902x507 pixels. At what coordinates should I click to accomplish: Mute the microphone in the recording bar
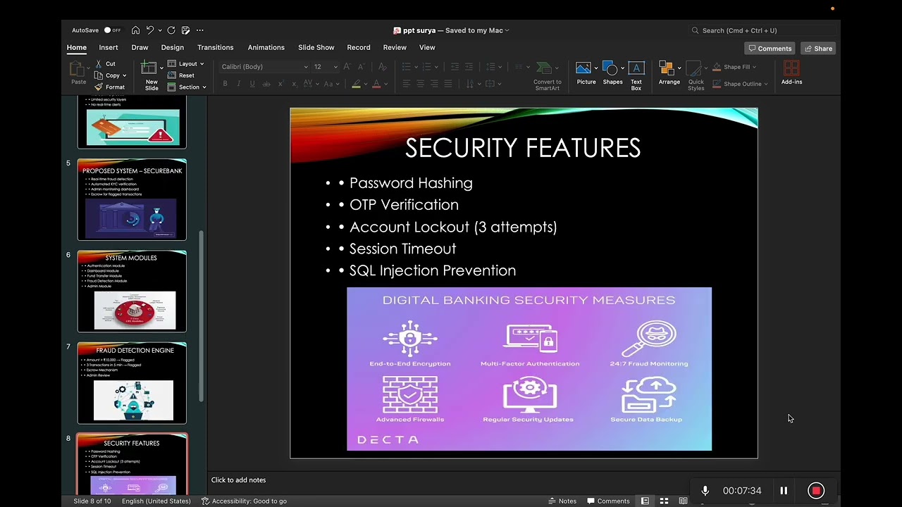point(705,491)
